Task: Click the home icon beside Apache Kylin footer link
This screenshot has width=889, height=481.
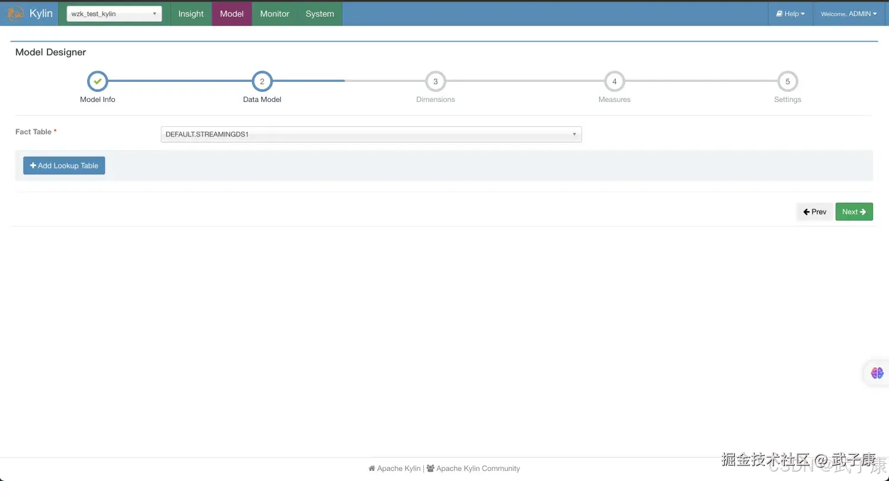Action: [x=372, y=468]
